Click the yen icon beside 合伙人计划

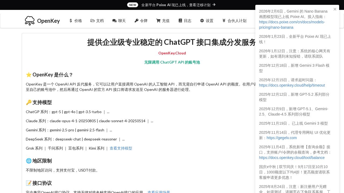click(224, 21)
